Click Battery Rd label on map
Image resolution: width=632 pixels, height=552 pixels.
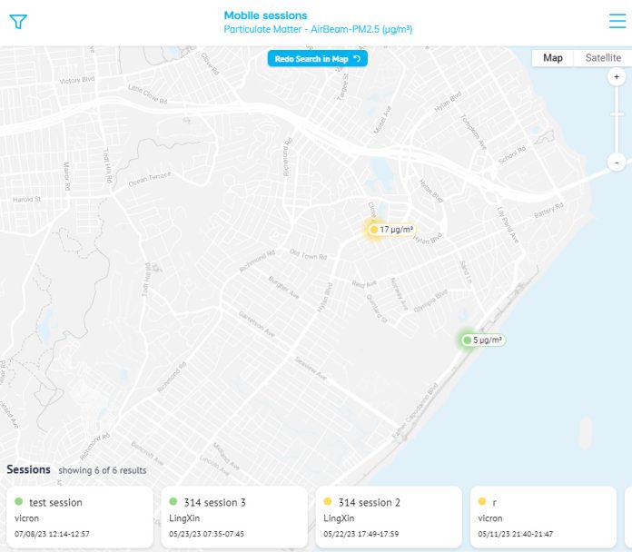[548, 211]
